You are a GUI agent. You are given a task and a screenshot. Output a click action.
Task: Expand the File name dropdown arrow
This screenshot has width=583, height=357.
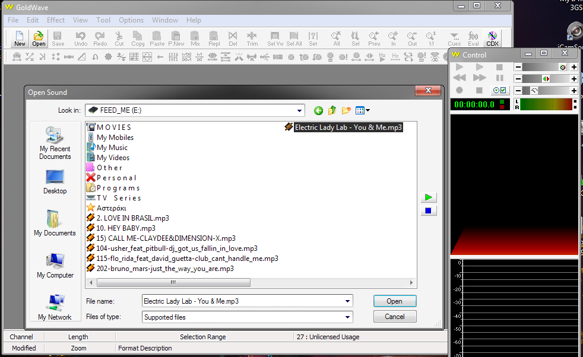347,301
